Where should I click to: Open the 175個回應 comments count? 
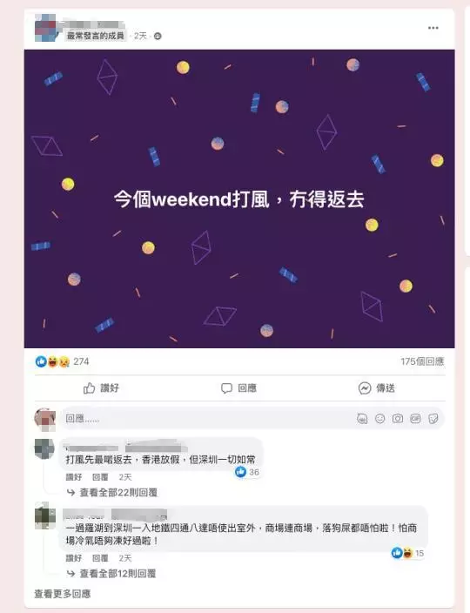tap(422, 361)
